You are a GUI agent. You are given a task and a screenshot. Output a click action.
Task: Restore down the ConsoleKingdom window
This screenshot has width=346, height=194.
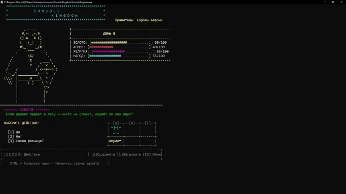[333, 2]
